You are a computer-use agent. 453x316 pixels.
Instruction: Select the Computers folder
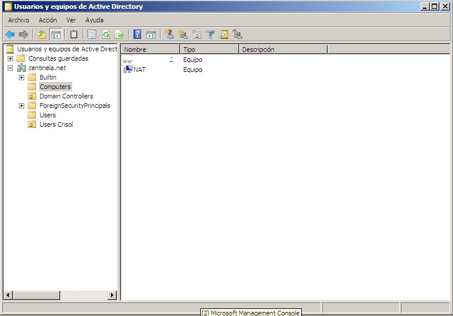55,87
